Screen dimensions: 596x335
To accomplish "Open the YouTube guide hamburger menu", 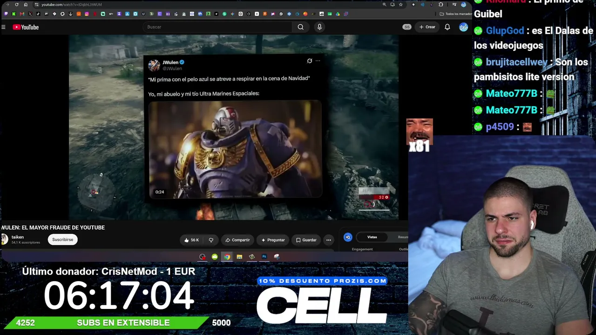I will (x=3, y=27).
